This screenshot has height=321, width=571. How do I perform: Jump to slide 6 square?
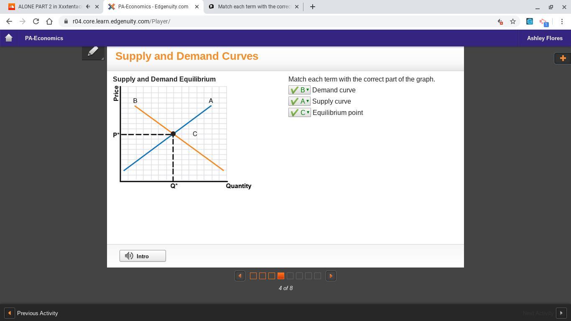(299, 276)
